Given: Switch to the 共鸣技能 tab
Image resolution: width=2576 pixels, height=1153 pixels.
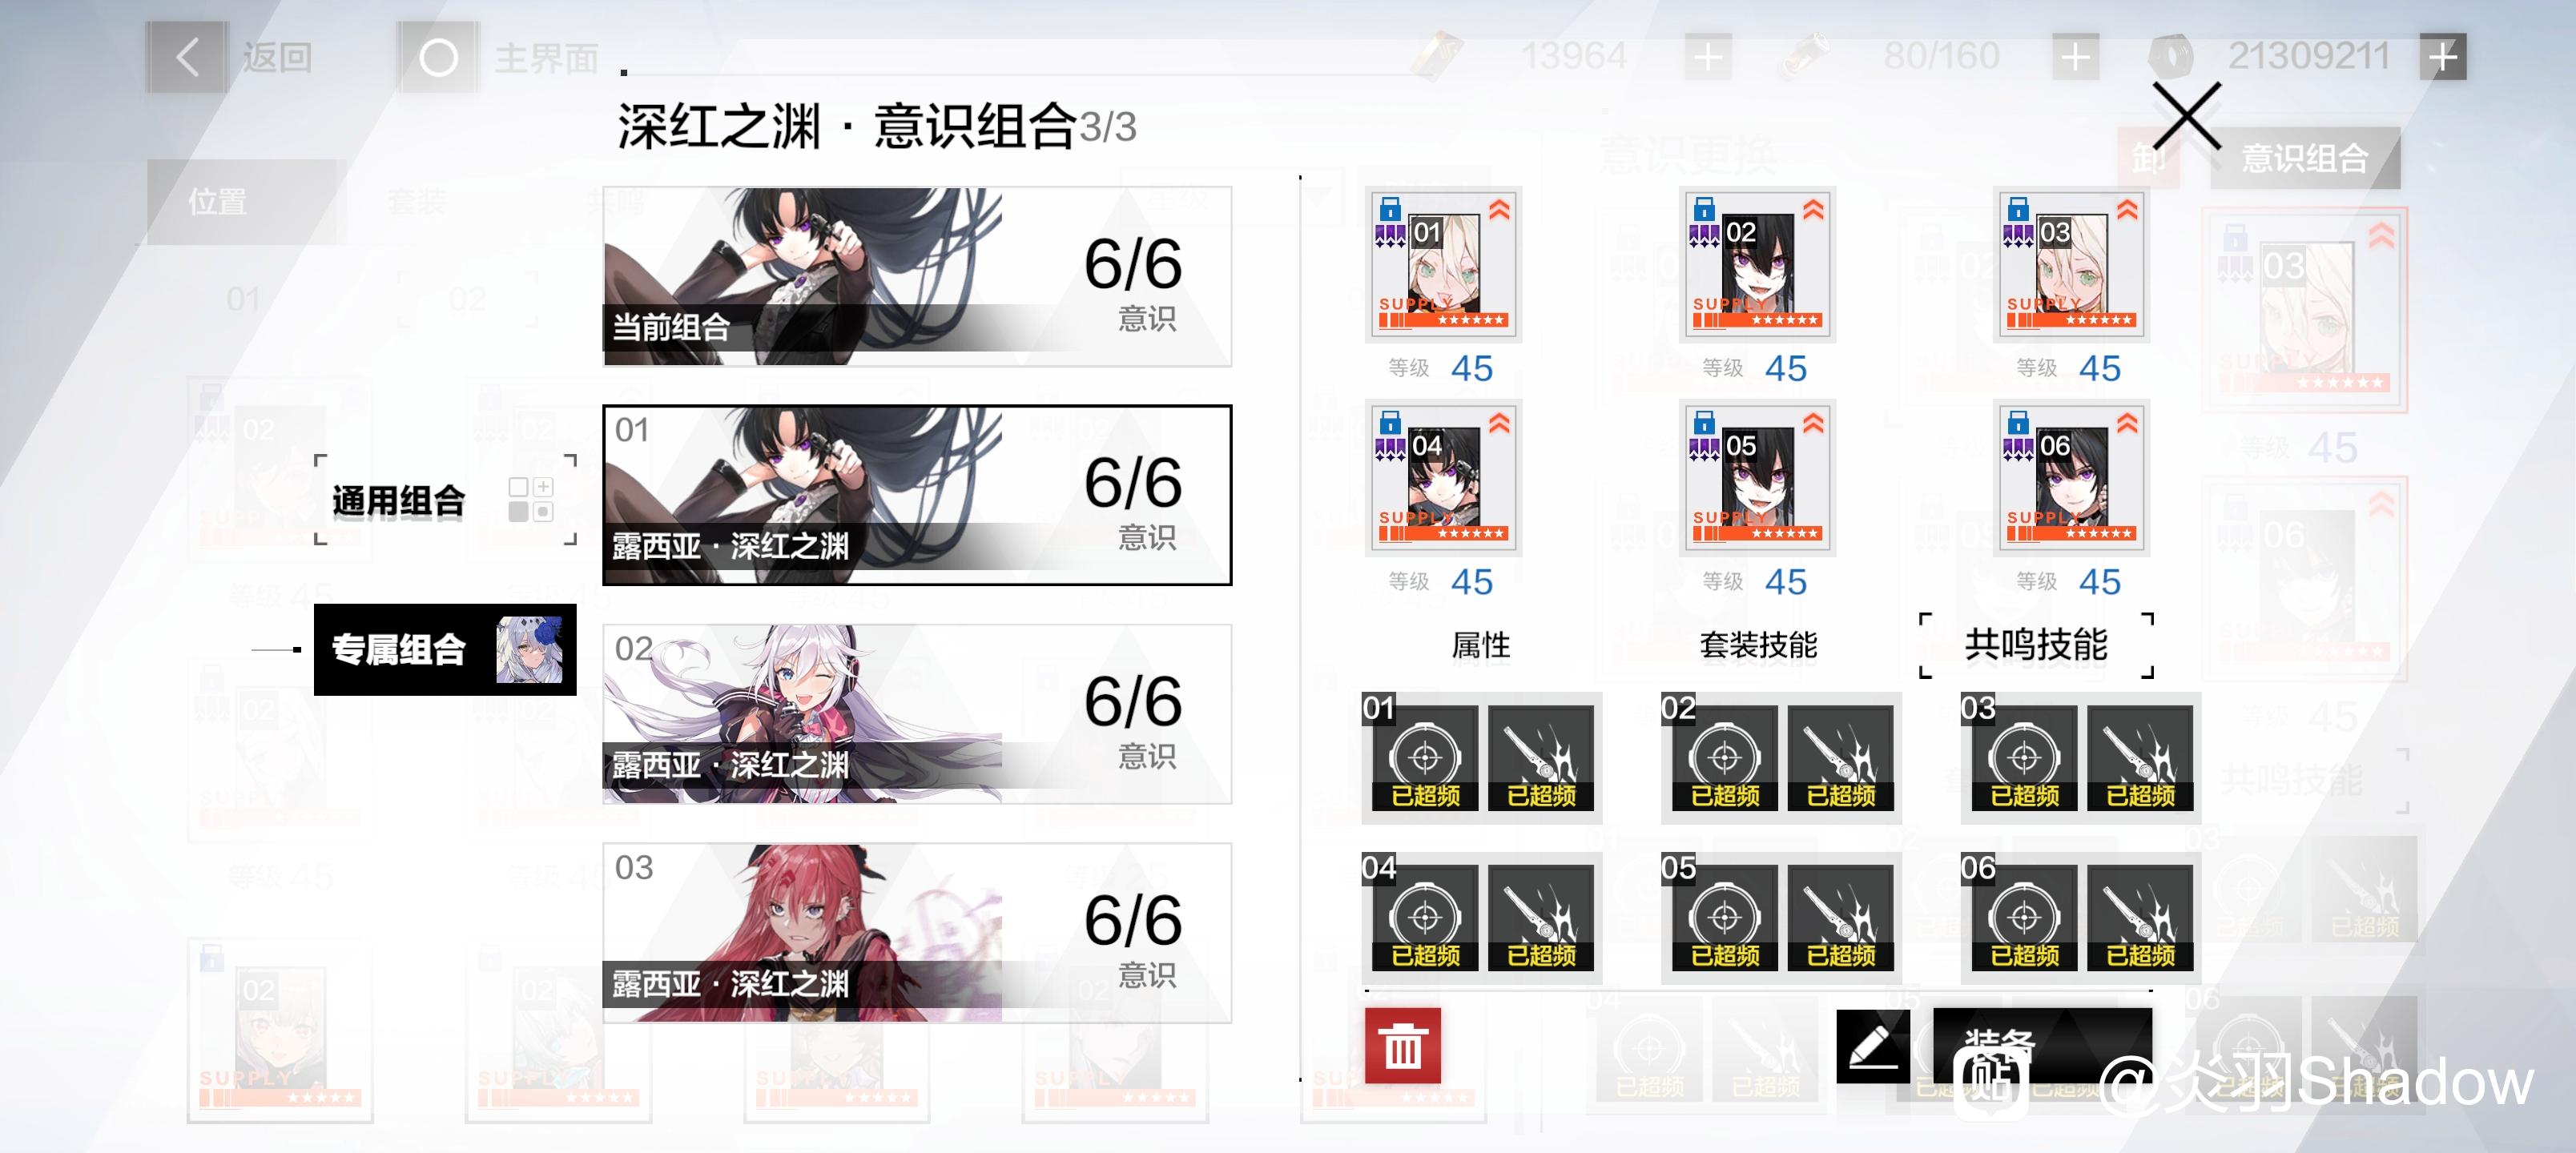Looking at the screenshot, I should [x=2036, y=645].
